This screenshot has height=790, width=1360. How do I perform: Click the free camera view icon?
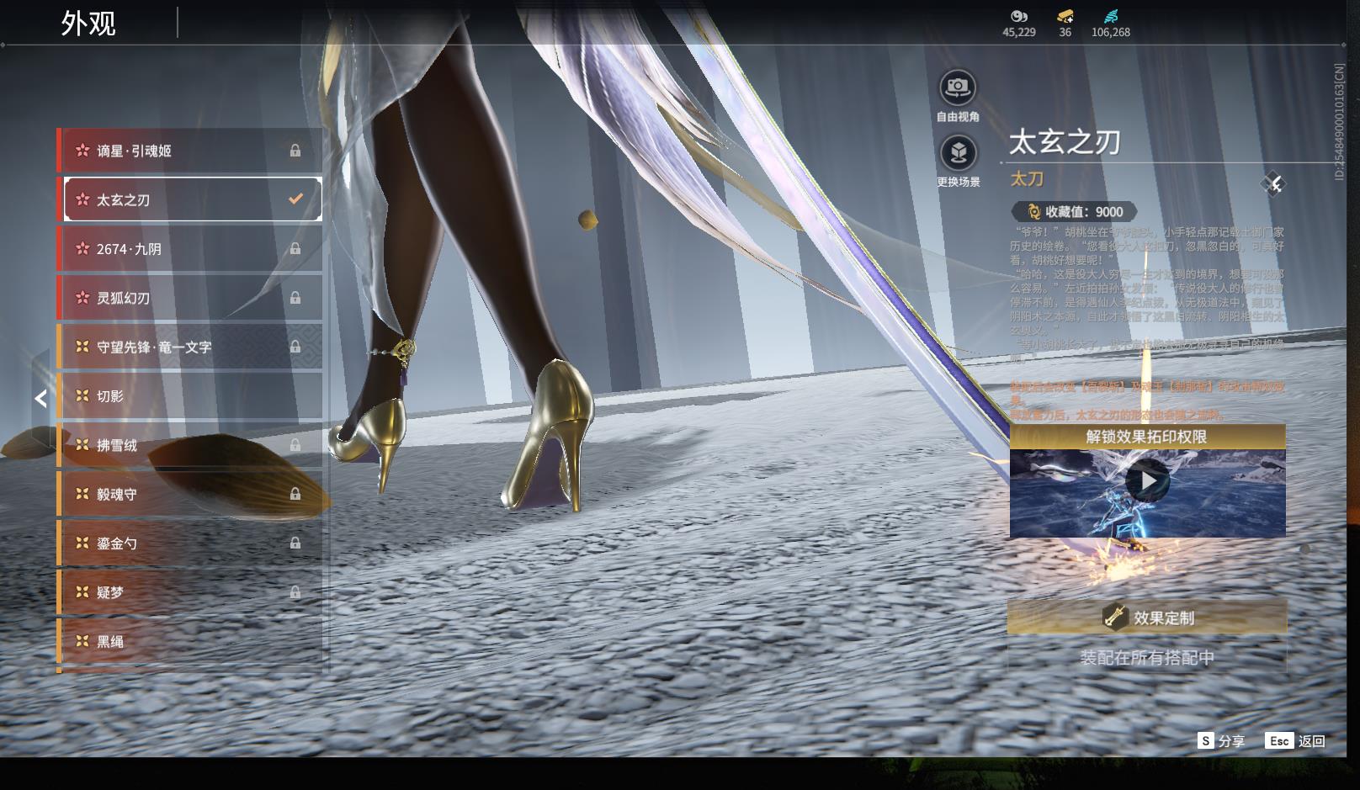[x=957, y=87]
